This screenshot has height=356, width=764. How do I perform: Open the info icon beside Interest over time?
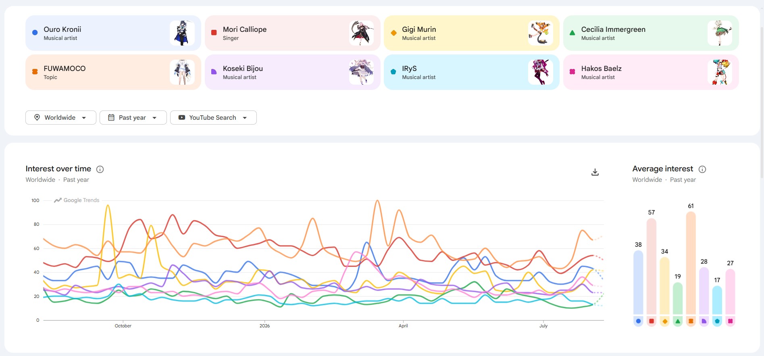click(x=100, y=169)
